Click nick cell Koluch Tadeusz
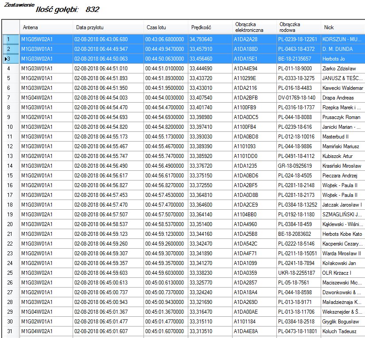This screenshot has width=365, height=338. (x=343, y=331)
